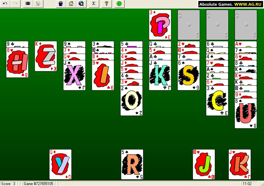Select the 9 of hearts I card
Image resolution: width=264 pixels, height=186 pixels.
pyautogui.click(x=103, y=75)
